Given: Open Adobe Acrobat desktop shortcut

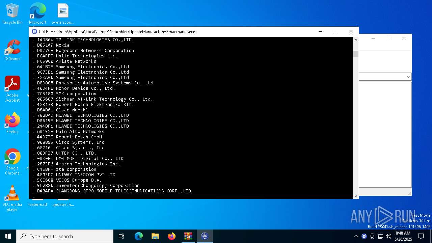Looking at the screenshot, I should [12, 89].
